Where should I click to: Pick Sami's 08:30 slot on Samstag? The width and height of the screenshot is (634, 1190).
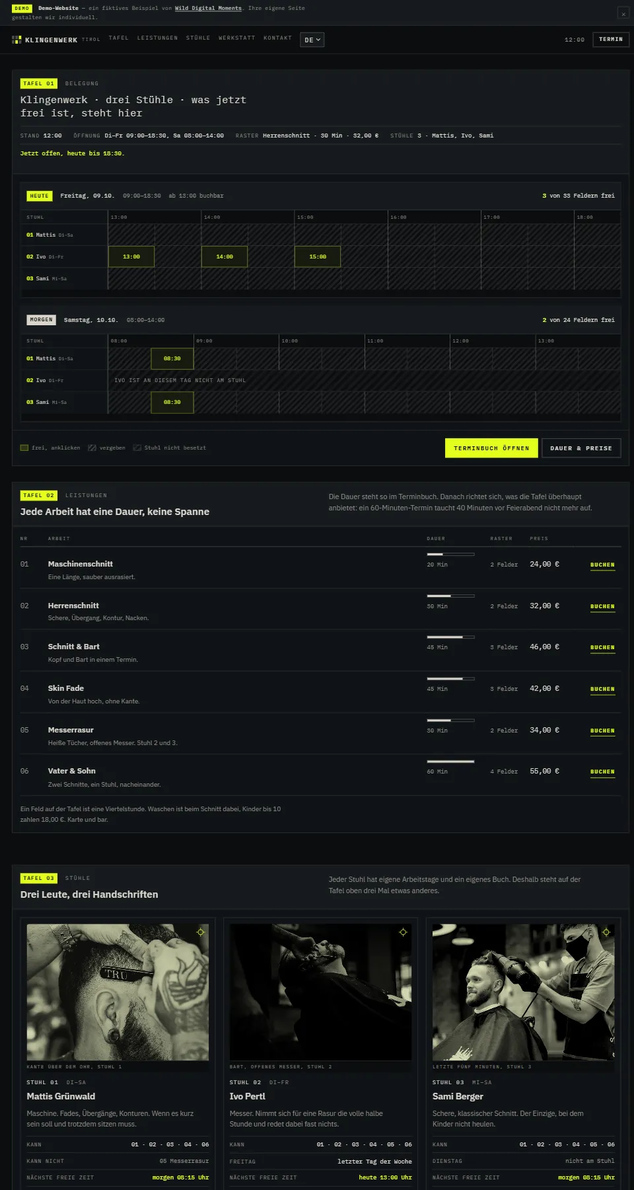coord(172,403)
